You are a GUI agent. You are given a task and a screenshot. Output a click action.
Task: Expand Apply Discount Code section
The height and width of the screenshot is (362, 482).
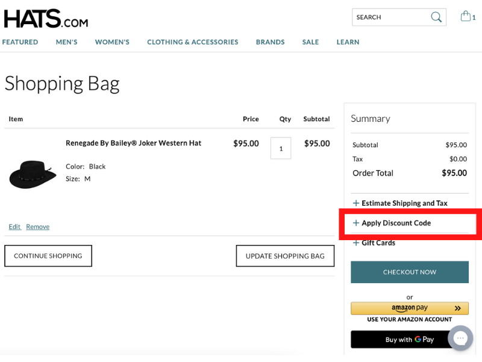tap(396, 223)
